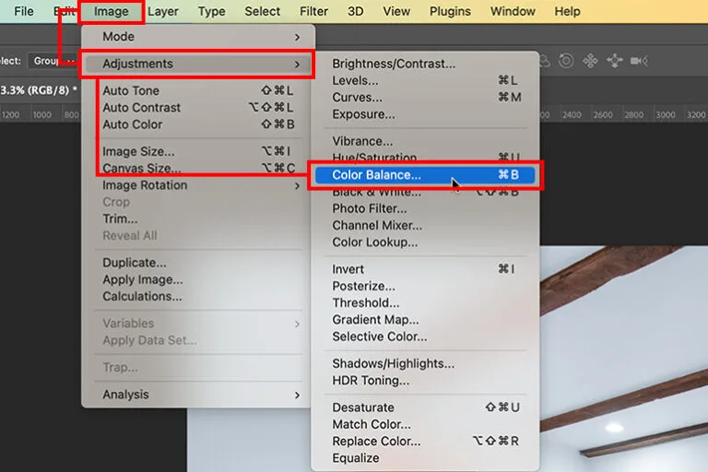Select the 3D roll camera icon
Image resolution: width=708 pixels, height=472 pixels.
click(566, 61)
